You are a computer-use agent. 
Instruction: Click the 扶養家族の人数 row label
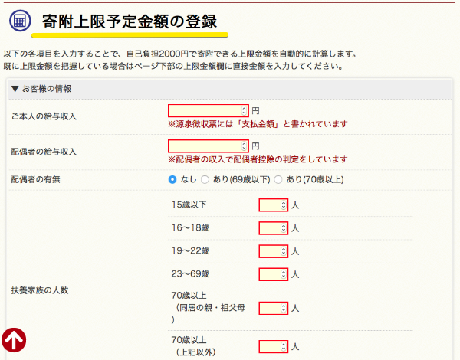[40, 290]
